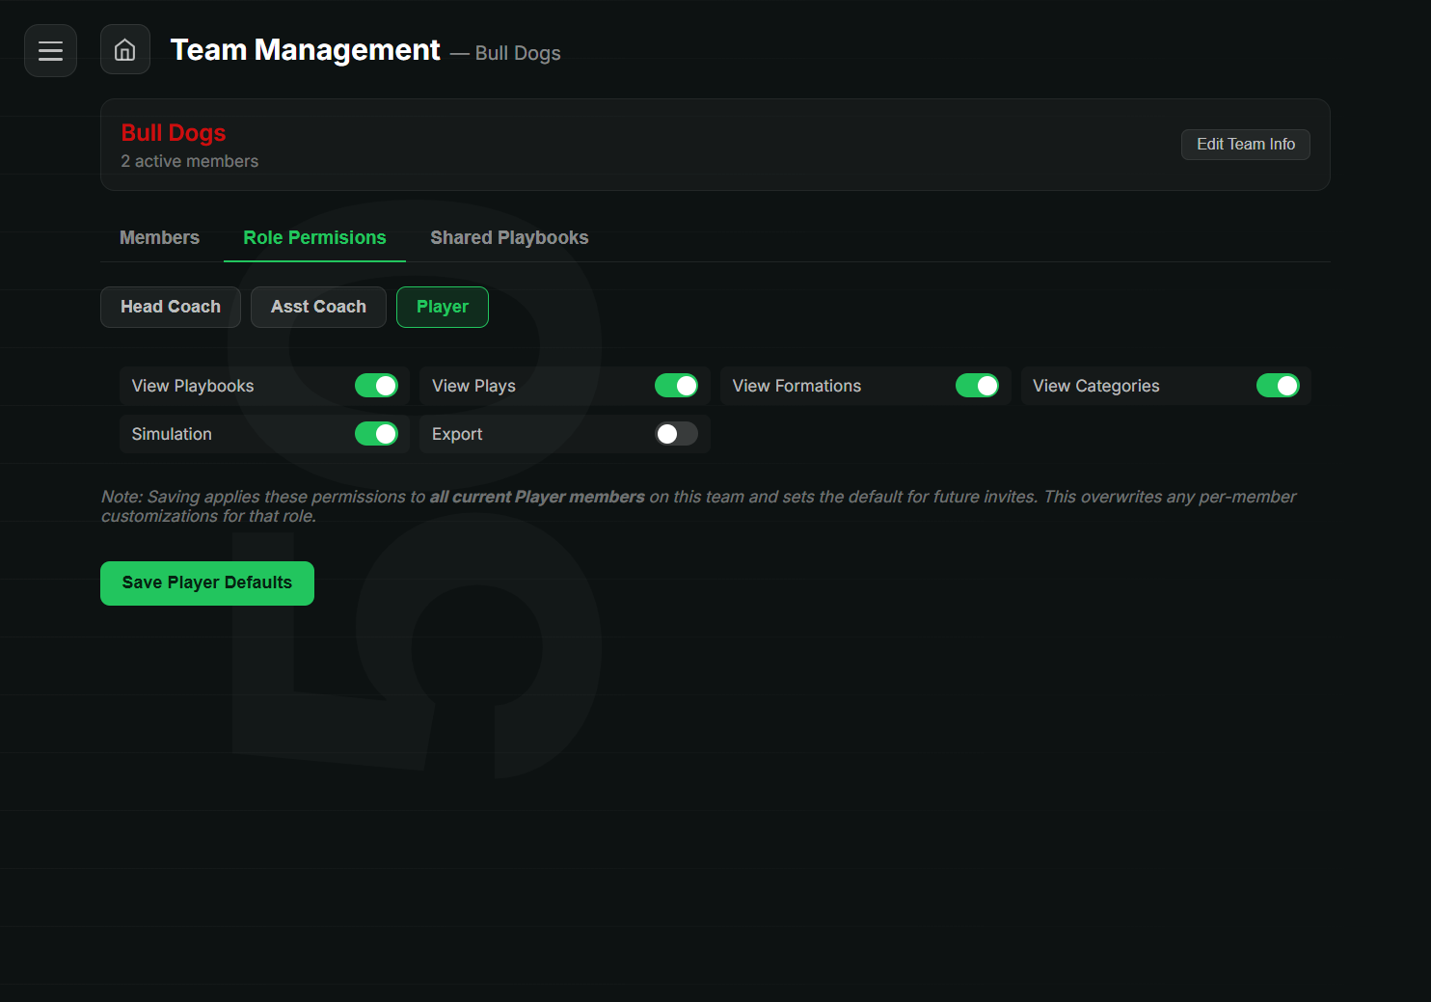Disable the Simulation permission toggle
Image resolution: width=1431 pixels, height=1002 pixels.
[376, 434]
